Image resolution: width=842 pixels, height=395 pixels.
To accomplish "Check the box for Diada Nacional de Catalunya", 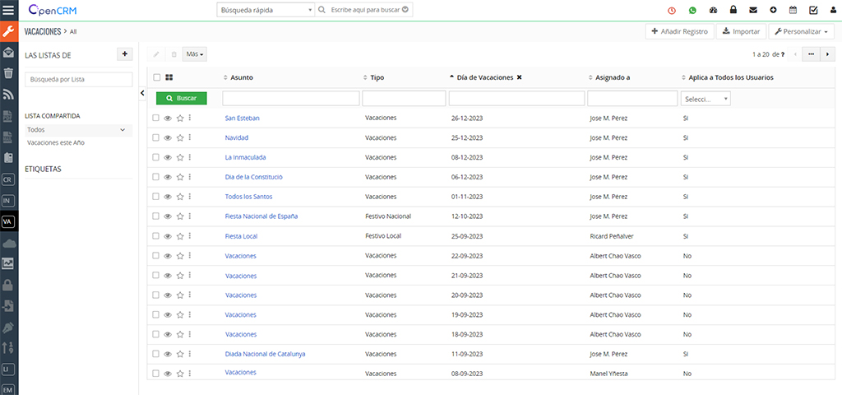I will 155,354.
